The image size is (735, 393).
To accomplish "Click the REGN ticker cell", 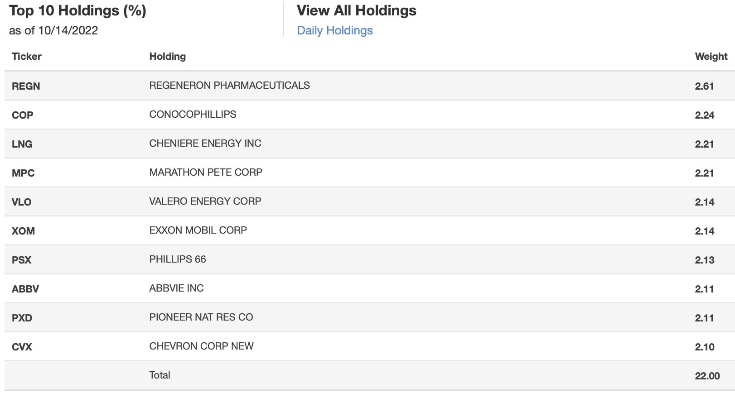I will click(26, 86).
